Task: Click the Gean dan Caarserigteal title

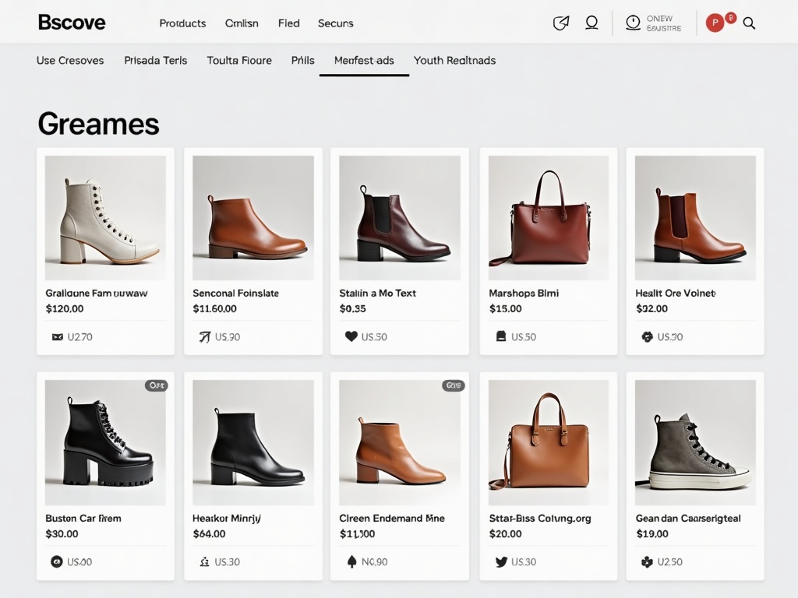Action: (688, 518)
